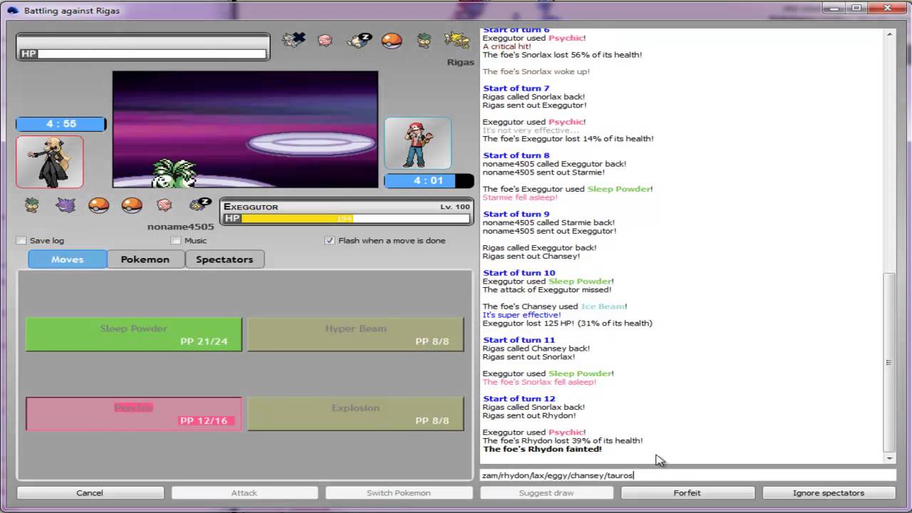The width and height of the screenshot is (912, 513).
Task: Click Rigas's Exeggutor team icon
Action: pos(424,40)
